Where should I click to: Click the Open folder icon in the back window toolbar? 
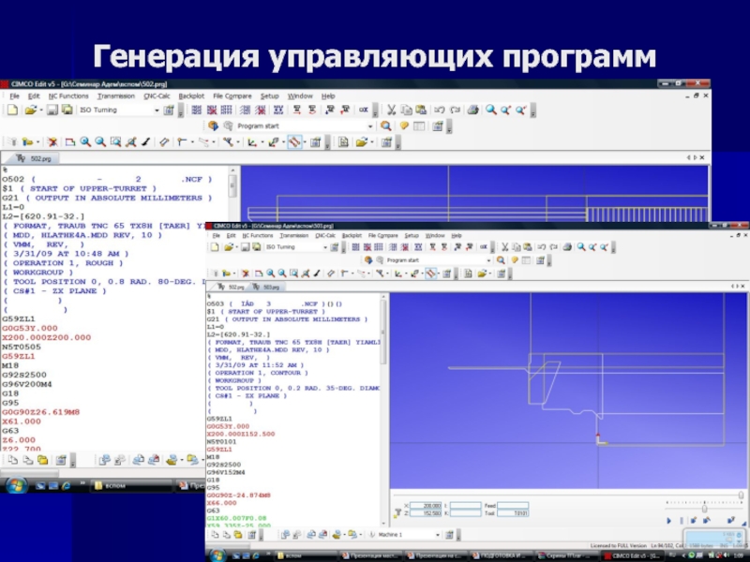tap(31, 110)
